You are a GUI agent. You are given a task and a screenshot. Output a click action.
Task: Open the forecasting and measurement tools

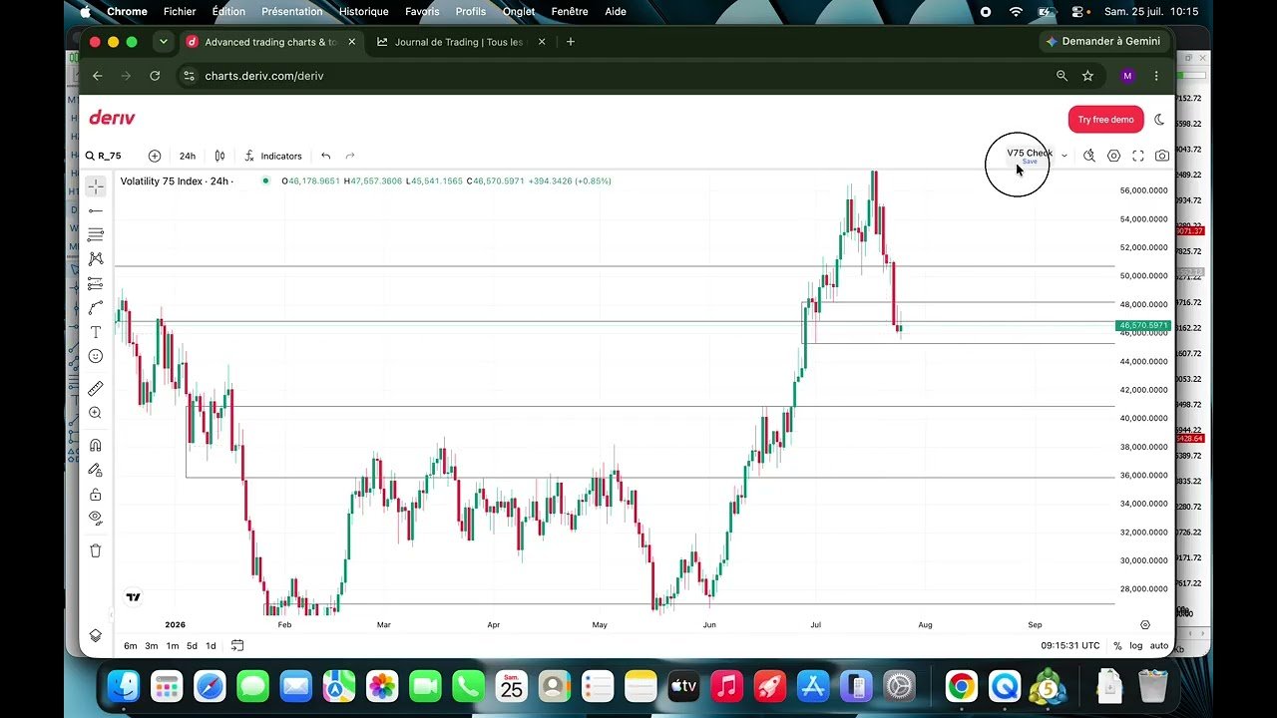(96, 283)
